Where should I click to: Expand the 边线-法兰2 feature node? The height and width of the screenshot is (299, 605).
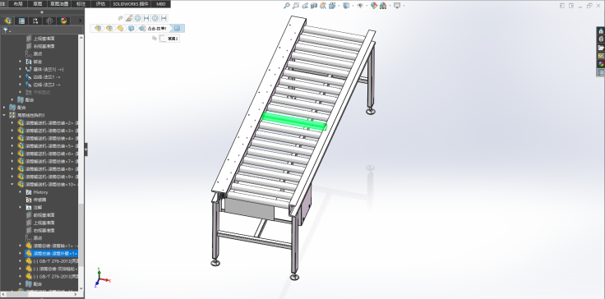tap(21, 85)
